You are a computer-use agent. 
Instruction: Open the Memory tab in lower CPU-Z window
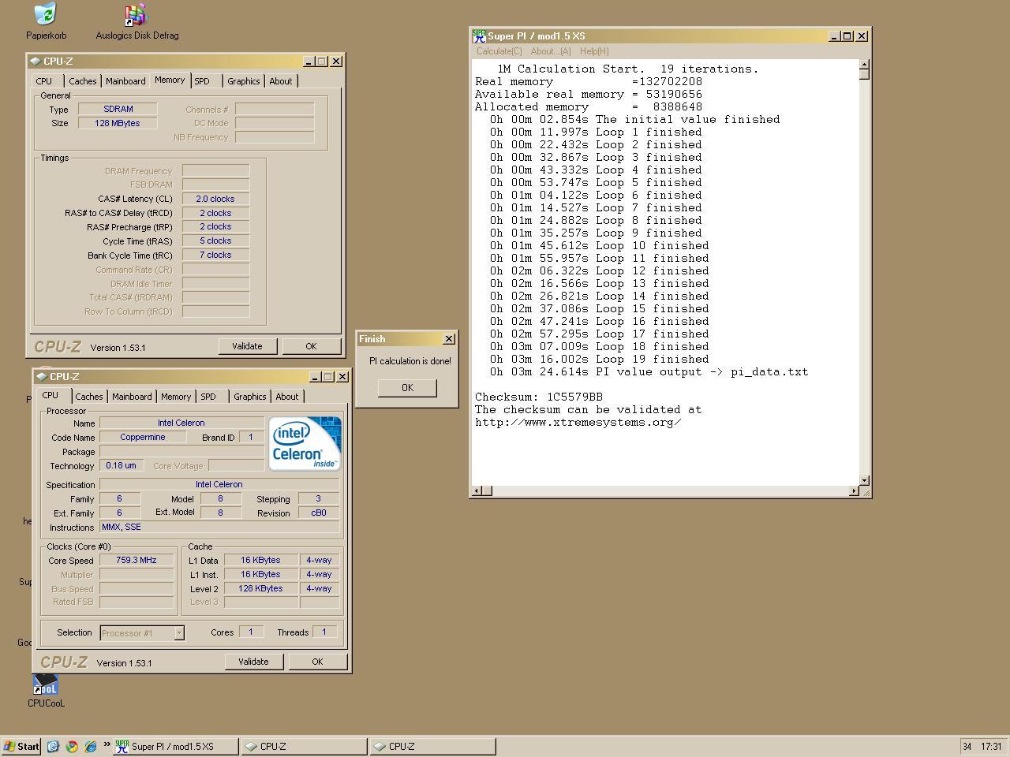(x=176, y=397)
